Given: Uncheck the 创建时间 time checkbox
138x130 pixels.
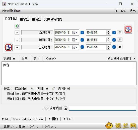Looking at the screenshot, I should [x=114, y=40].
